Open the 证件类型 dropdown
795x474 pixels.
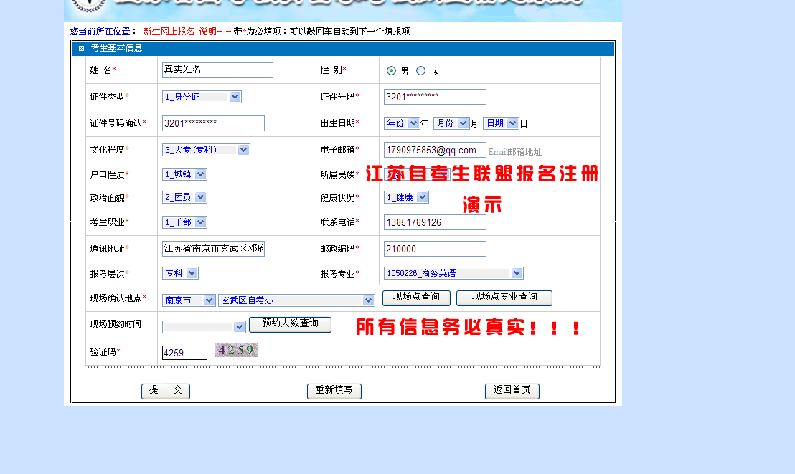pyautogui.click(x=202, y=97)
